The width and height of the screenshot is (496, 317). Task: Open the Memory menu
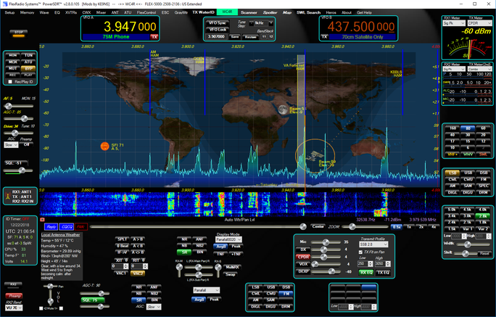tap(28, 12)
